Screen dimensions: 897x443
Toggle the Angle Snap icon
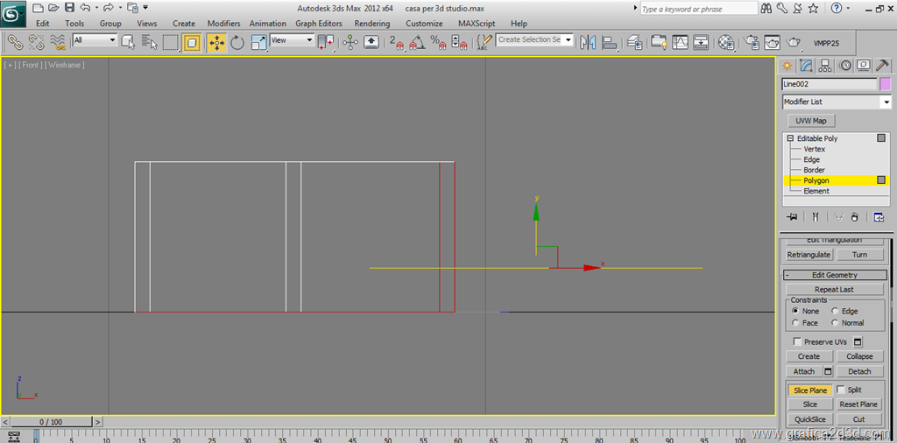tap(418, 42)
